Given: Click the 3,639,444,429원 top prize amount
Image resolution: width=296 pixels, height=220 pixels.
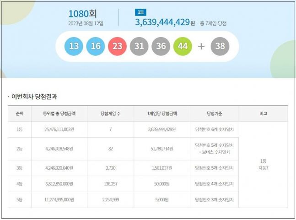Looking at the screenshot, I should [x=165, y=22].
